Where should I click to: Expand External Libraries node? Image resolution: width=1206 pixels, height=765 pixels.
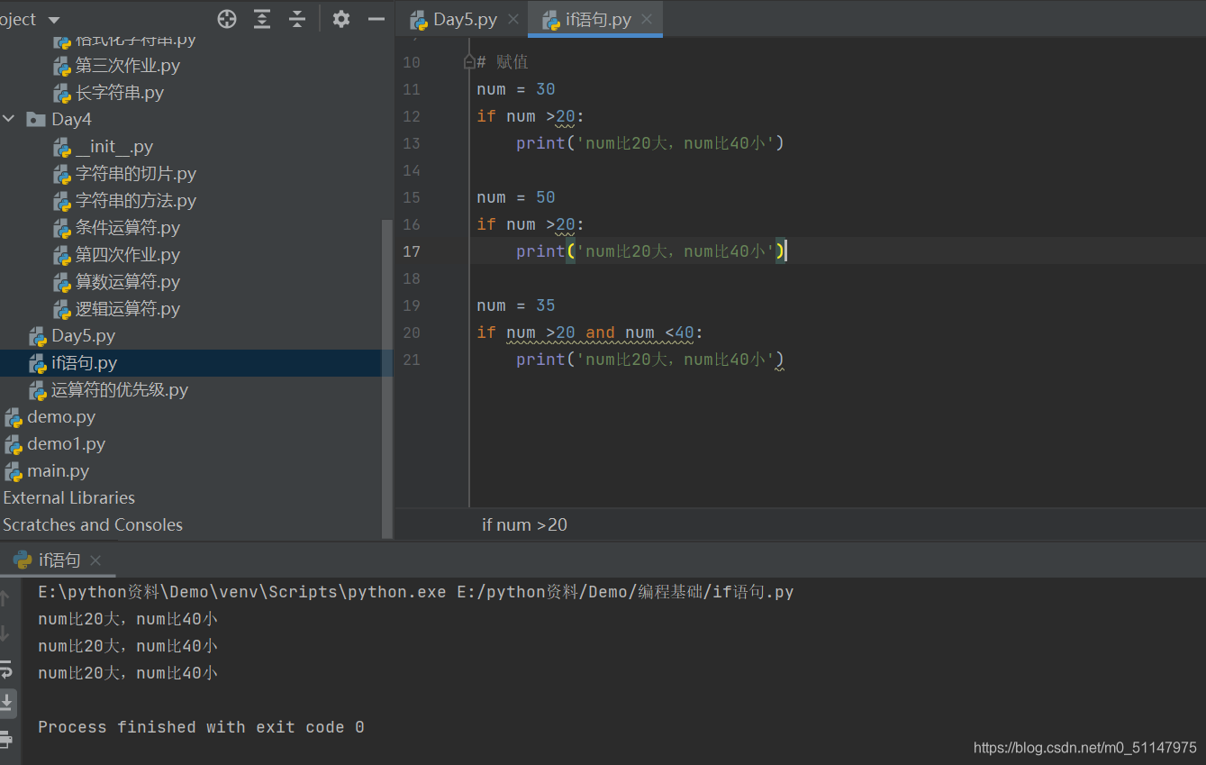(x=68, y=498)
